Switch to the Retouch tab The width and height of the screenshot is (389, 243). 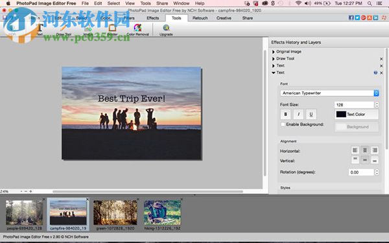click(200, 18)
